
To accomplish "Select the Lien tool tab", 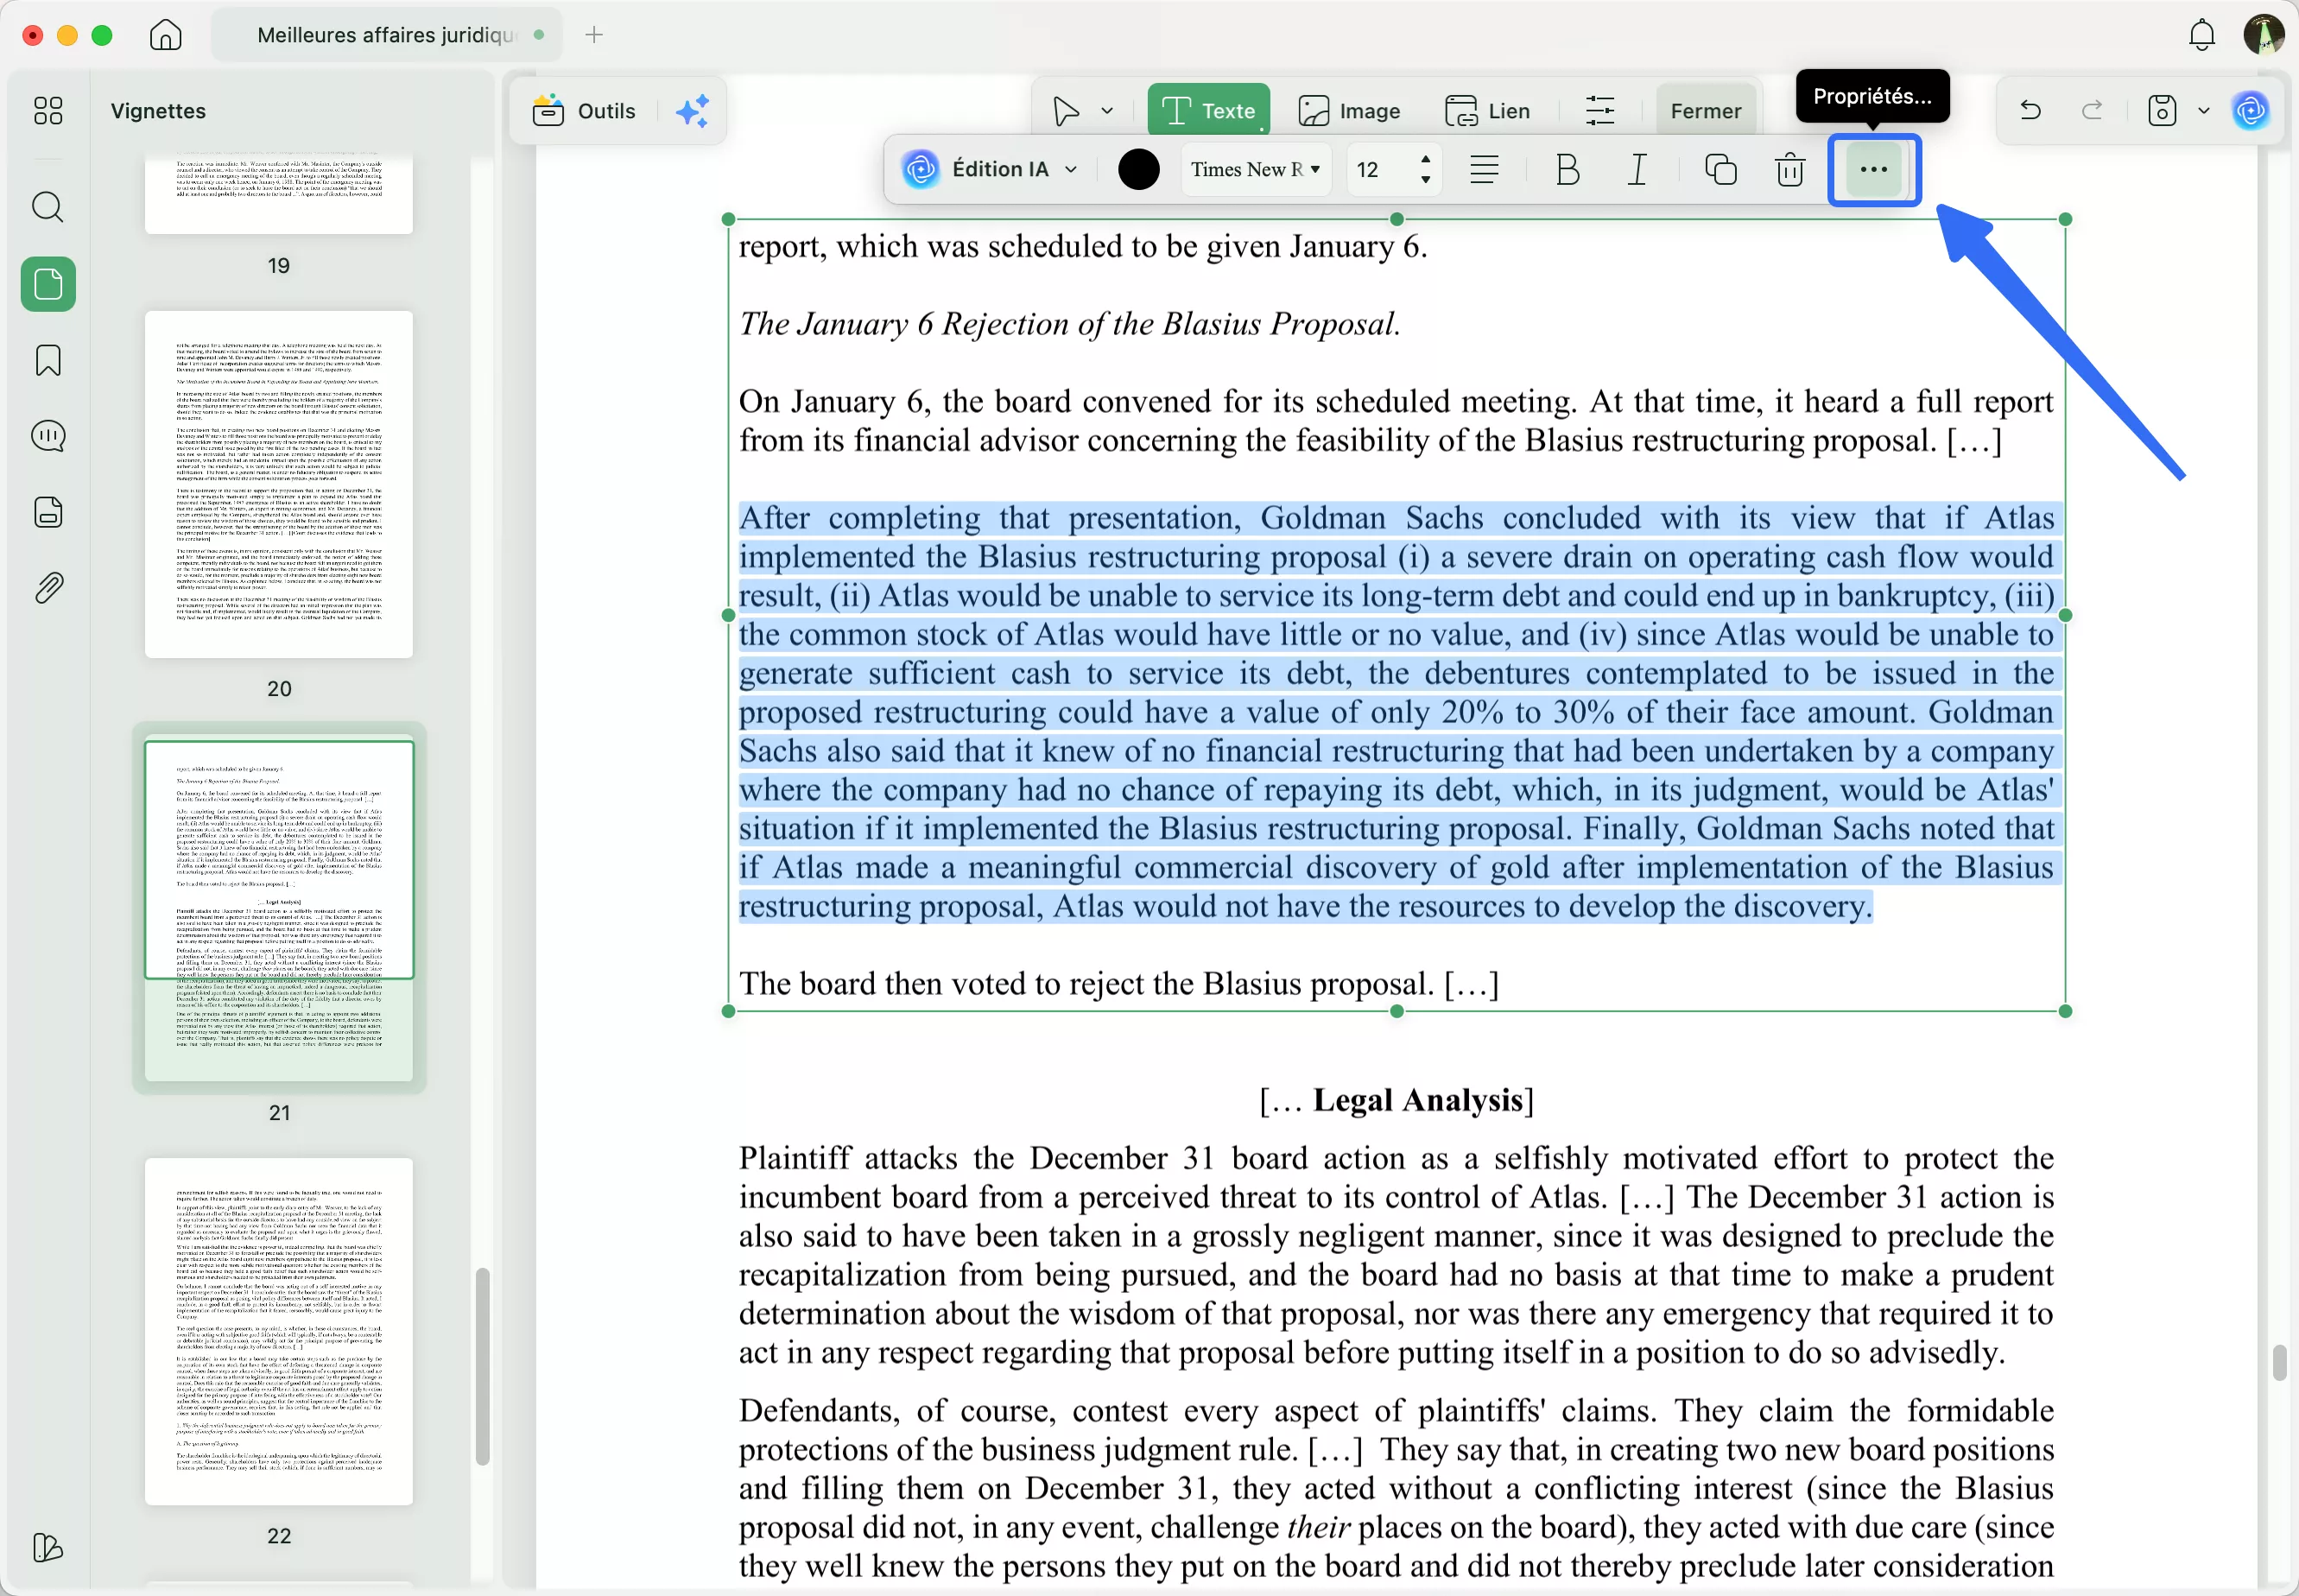I will (x=1487, y=111).
